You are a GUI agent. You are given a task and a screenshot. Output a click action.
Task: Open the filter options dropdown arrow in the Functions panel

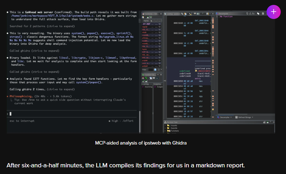point(161,69)
